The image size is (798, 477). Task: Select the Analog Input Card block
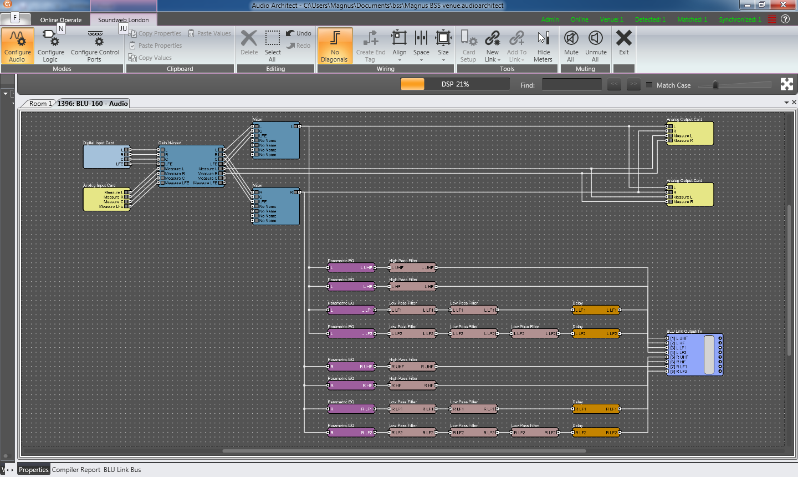106,199
